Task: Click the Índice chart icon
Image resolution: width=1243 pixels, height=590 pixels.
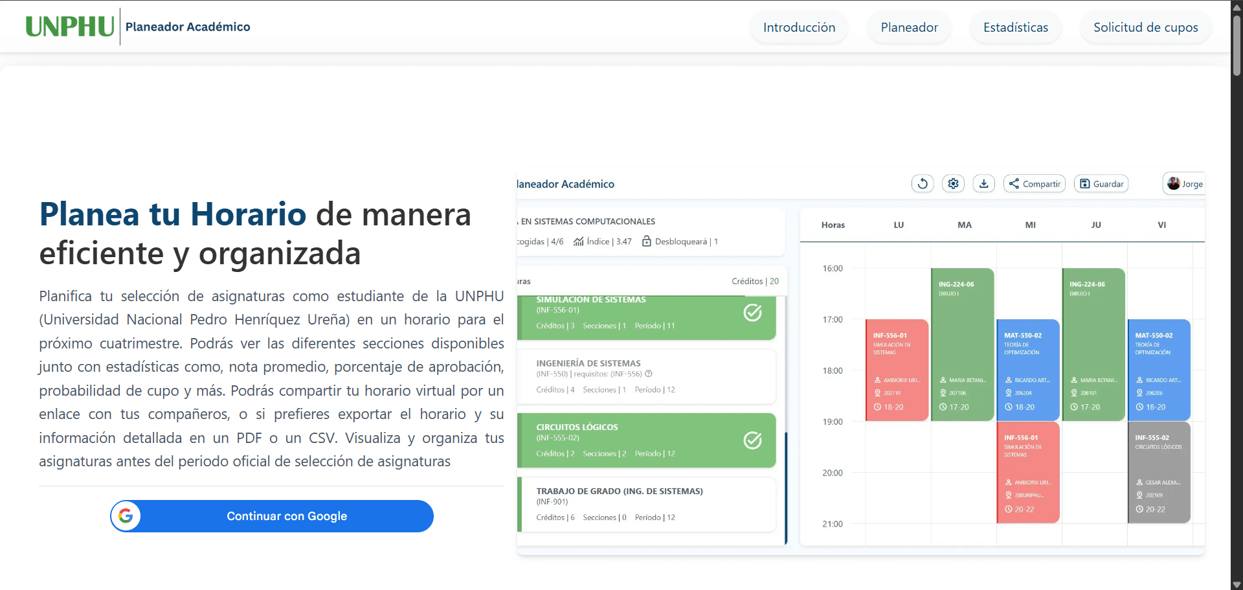Action: (x=579, y=242)
